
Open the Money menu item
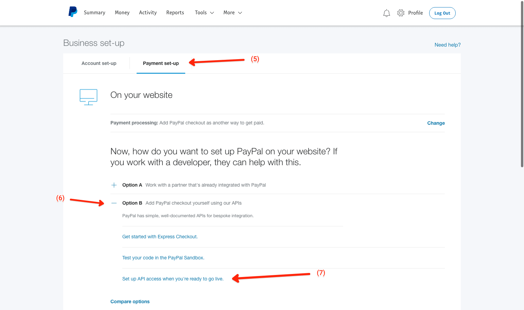122,13
